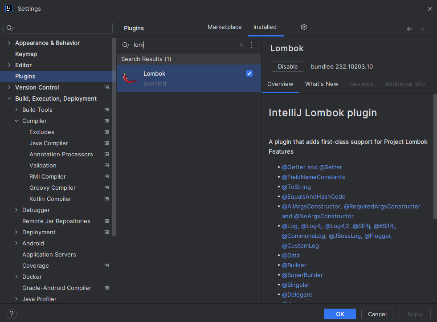437x322 pixels.
Task: Open the plugins gear settings menu
Action: (304, 27)
